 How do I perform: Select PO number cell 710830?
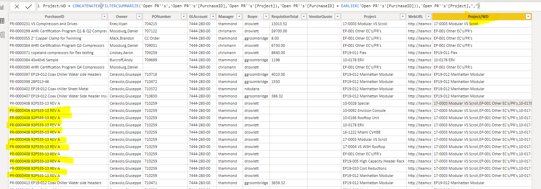pos(165,96)
